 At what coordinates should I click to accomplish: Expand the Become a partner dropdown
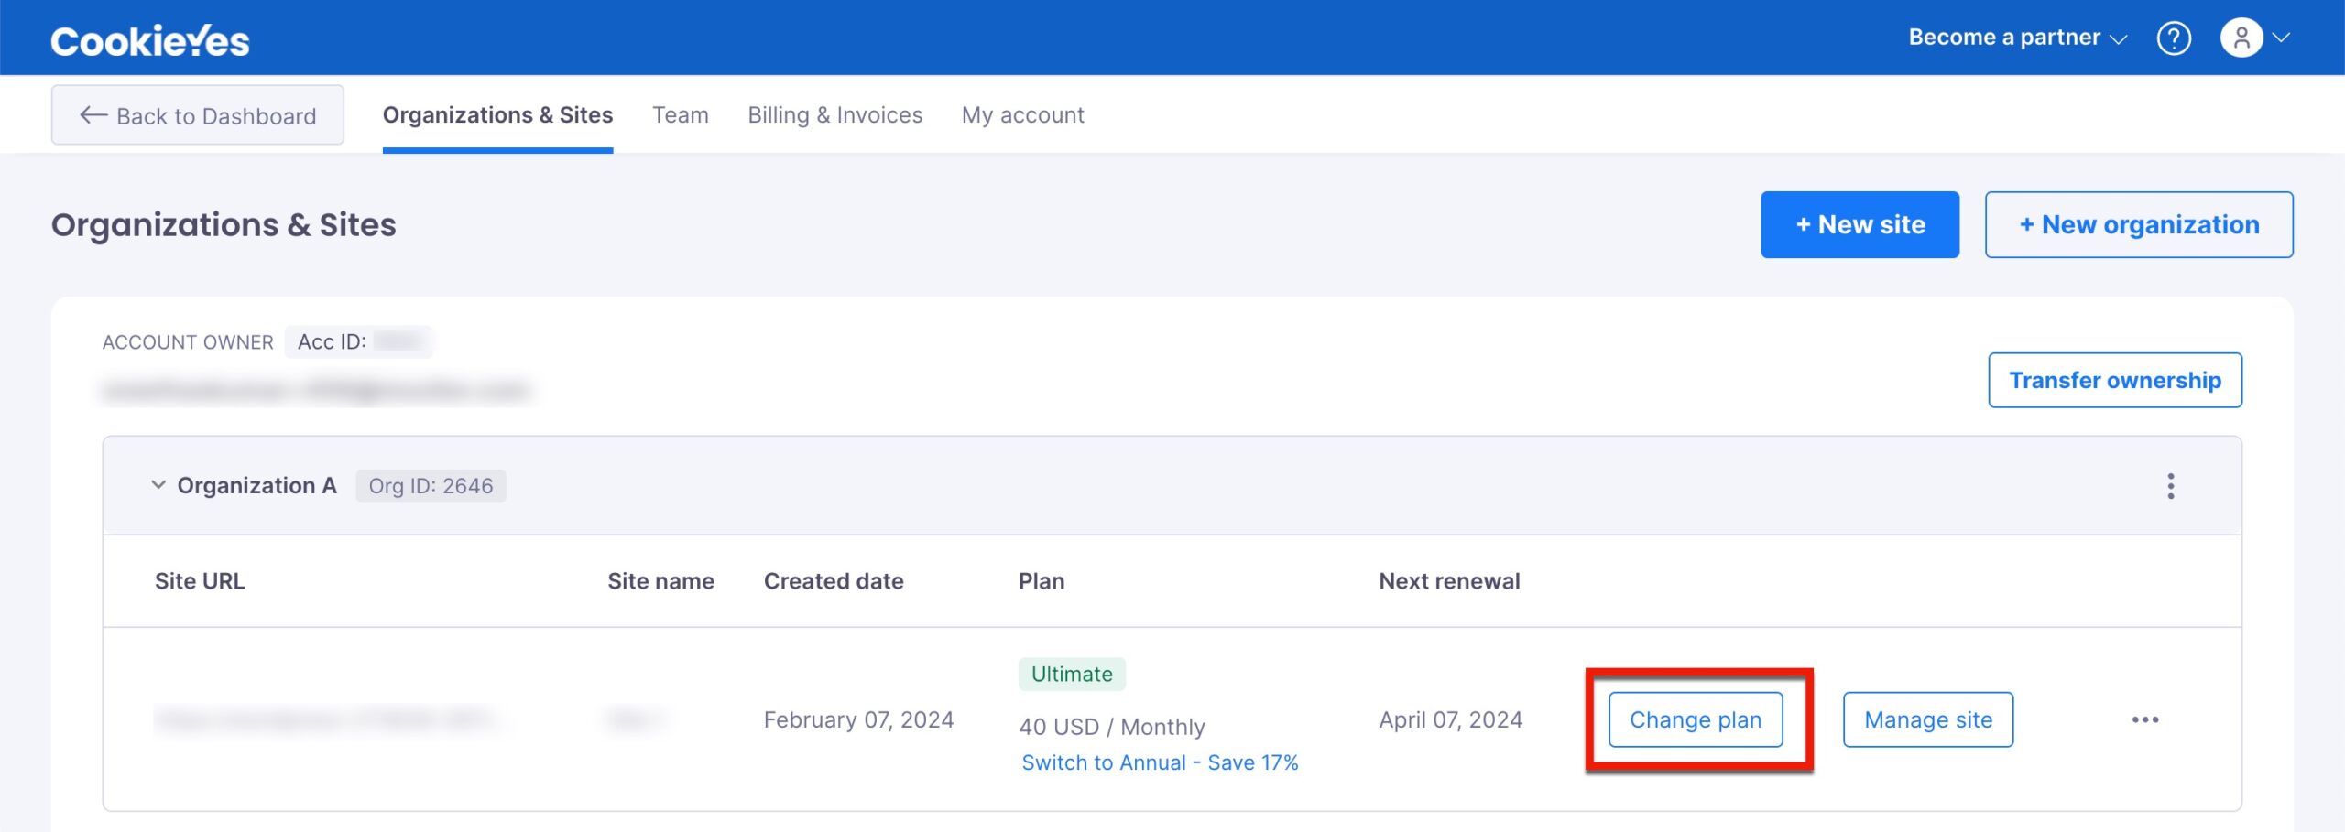tap(2017, 38)
